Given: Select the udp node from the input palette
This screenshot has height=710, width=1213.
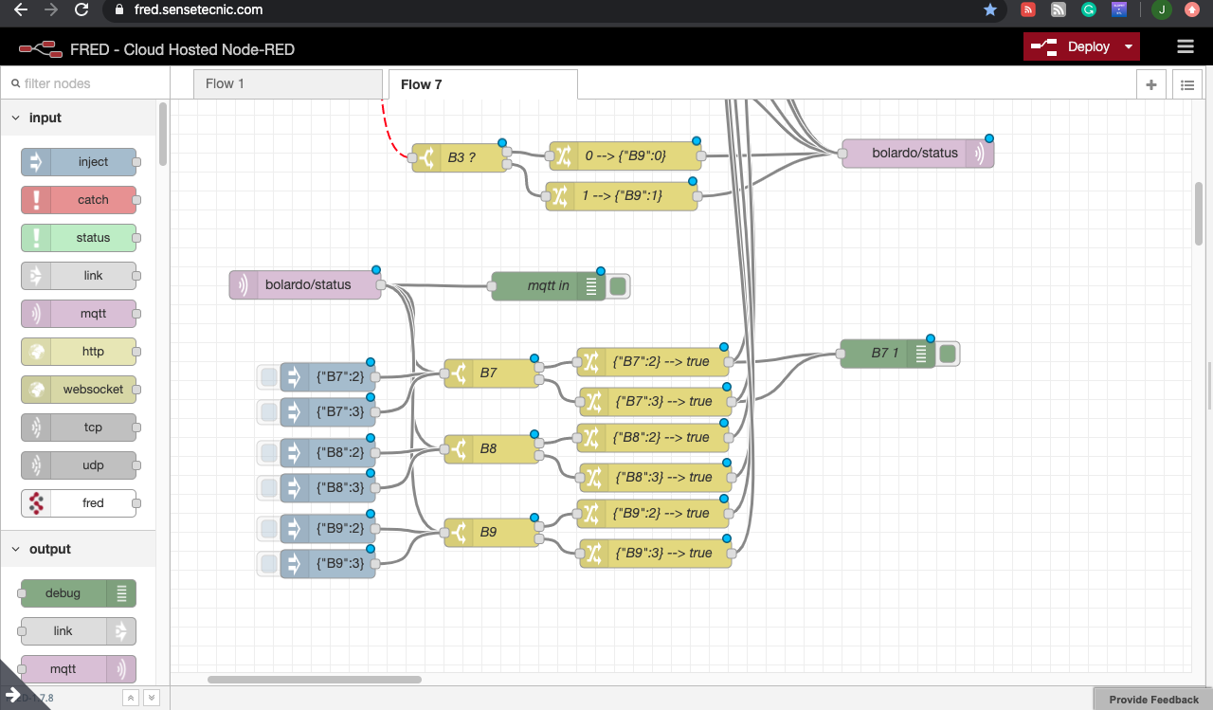Looking at the screenshot, I should (x=80, y=464).
